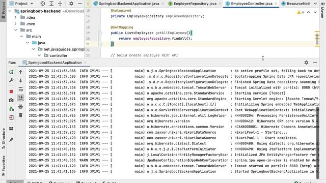Fold getAllEmployees method at line 19
Viewport: 326px width, 183px height.
pos(101,33)
